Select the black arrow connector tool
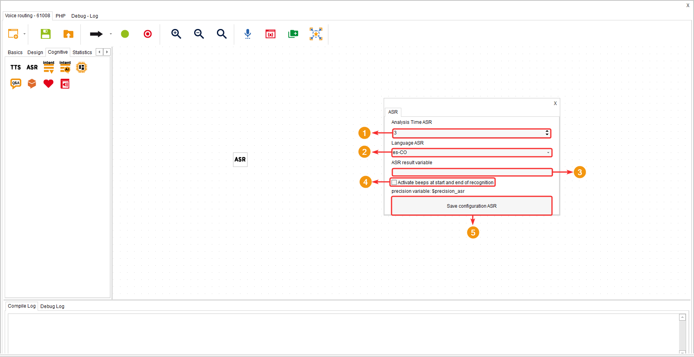 point(96,34)
